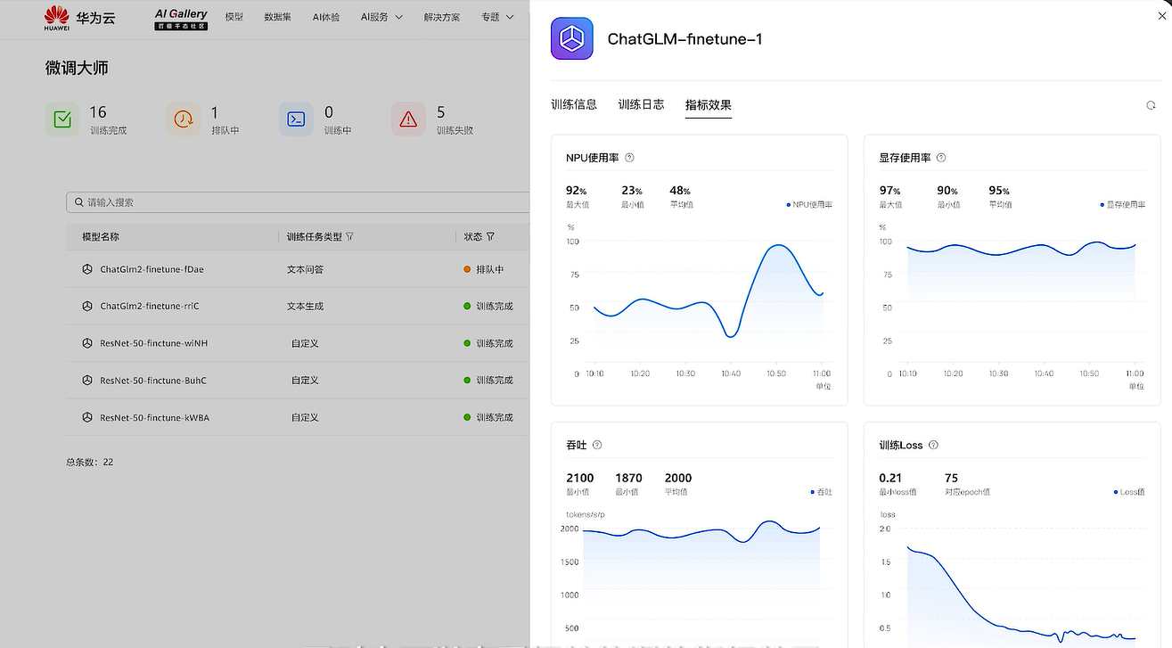Click 训练完成 status in wiNH row
The width and height of the screenshot is (1172, 648).
(x=495, y=343)
